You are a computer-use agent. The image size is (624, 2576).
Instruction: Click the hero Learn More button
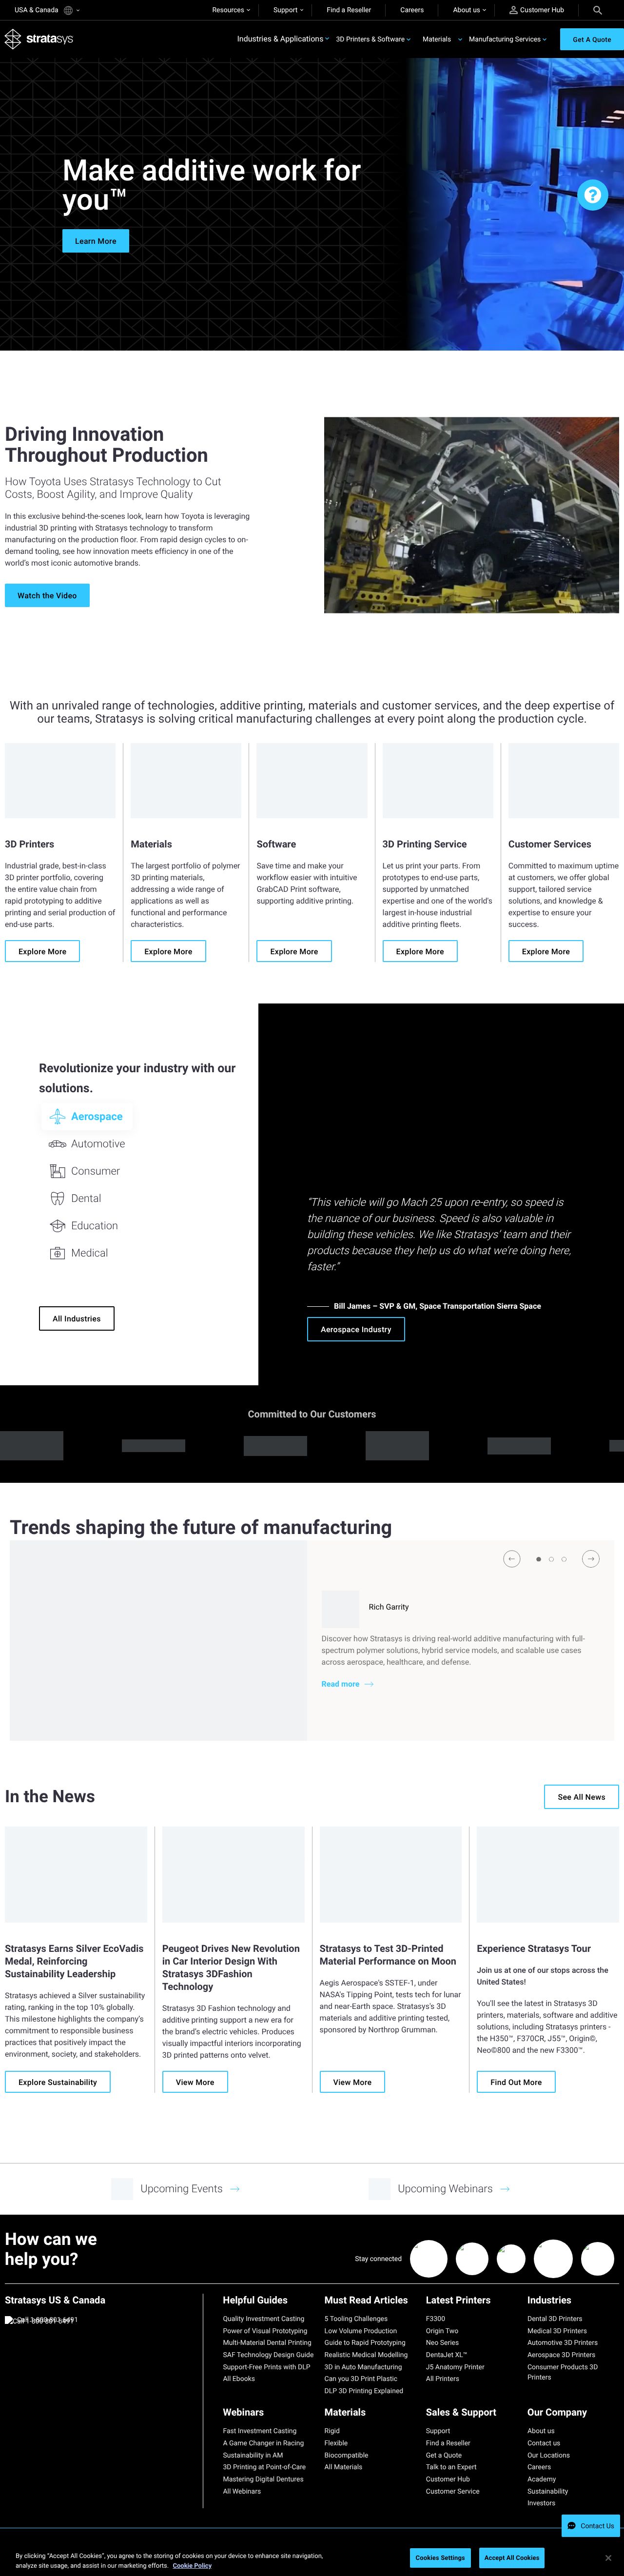point(95,241)
